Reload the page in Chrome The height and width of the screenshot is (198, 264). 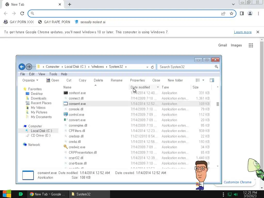pyautogui.click(x=22, y=13)
